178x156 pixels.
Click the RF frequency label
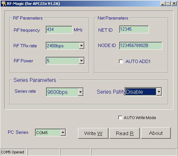27,30
